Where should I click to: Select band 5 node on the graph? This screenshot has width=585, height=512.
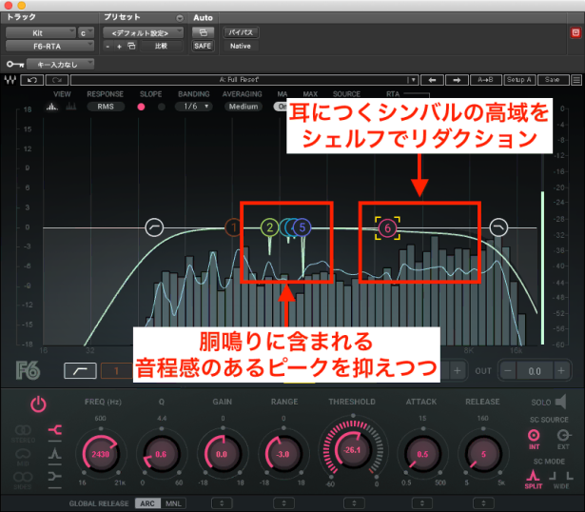click(x=302, y=227)
